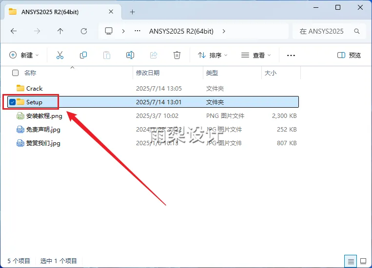Open the toolbar See more ellipsis menu
The height and width of the screenshot is (268, 372).
pos(291,55)
